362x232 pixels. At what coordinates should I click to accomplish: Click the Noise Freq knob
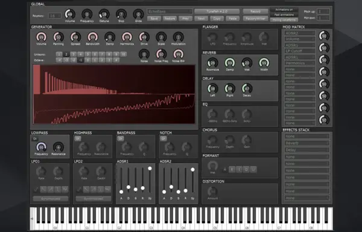pyautogui.click(x=161, y=54)
